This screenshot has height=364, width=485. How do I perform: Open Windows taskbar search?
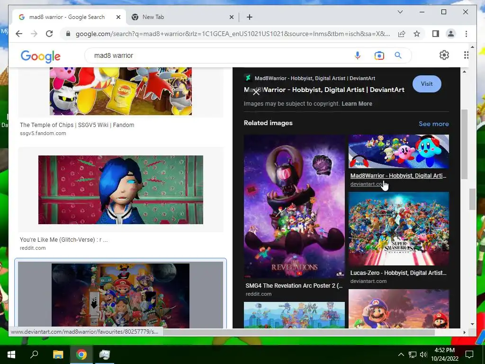(x=34, y=355)
